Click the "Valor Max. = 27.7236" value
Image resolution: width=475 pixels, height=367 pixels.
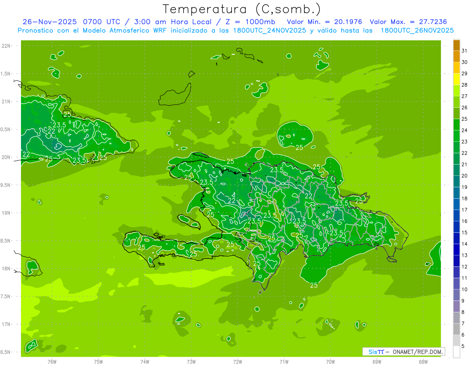pyautogui.click(x=408, y=22)
